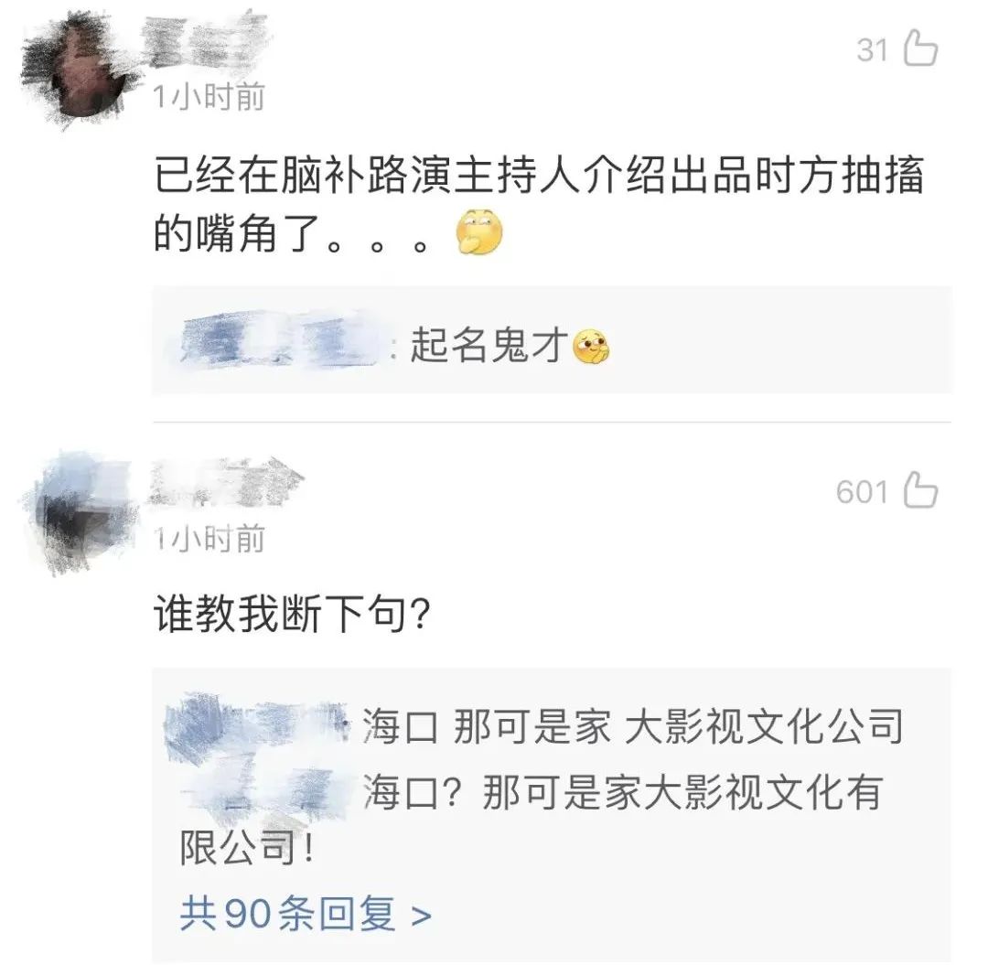
Task: Click the 1小时前 timestamp of 601-like comment
Action: point(209,539)
